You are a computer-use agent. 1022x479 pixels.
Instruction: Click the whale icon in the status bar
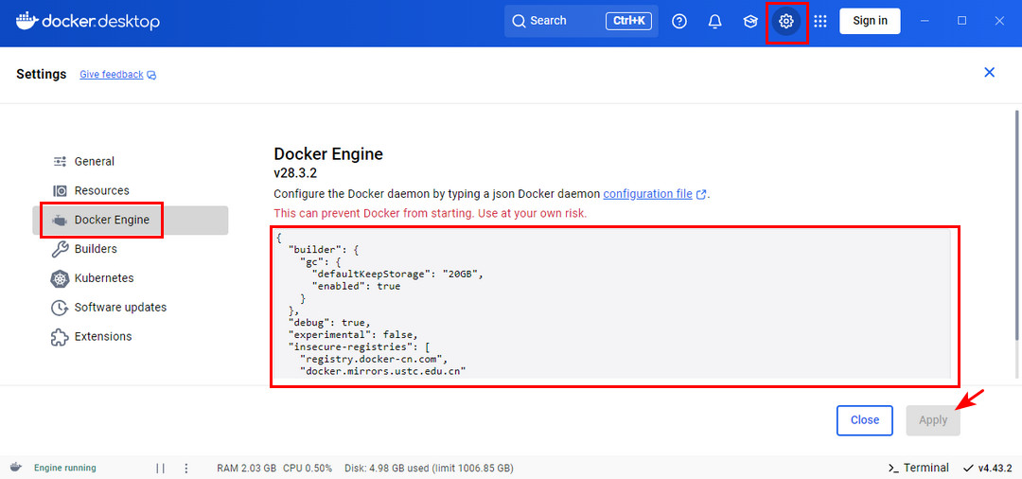(16, 468)
